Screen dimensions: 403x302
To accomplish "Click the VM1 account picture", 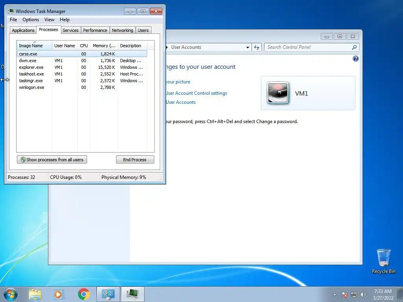I will coord(278,93).
